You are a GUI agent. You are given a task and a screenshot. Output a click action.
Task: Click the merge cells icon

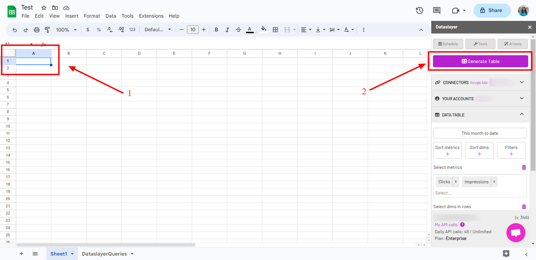coord(287,30)
